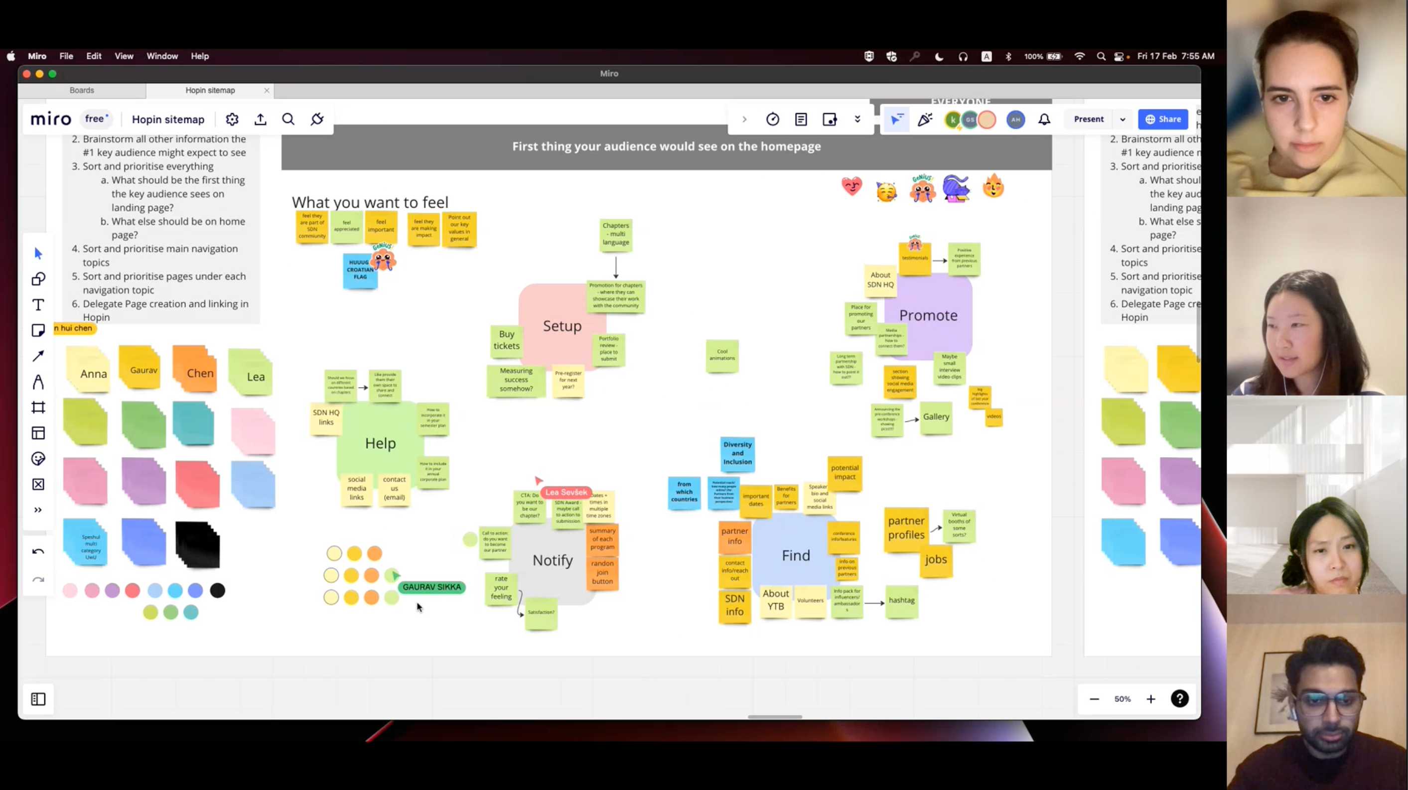Image resolution: width=1408 pixels, height=790 pixels.
Task: Select the Gaurav sticky note stack
Action: click(140, 367)
